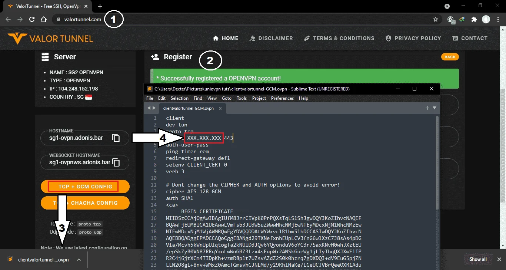Click the 'redirect-gateway def1' code line
This screenshot has height=270, width=506.
coord(198,158)
